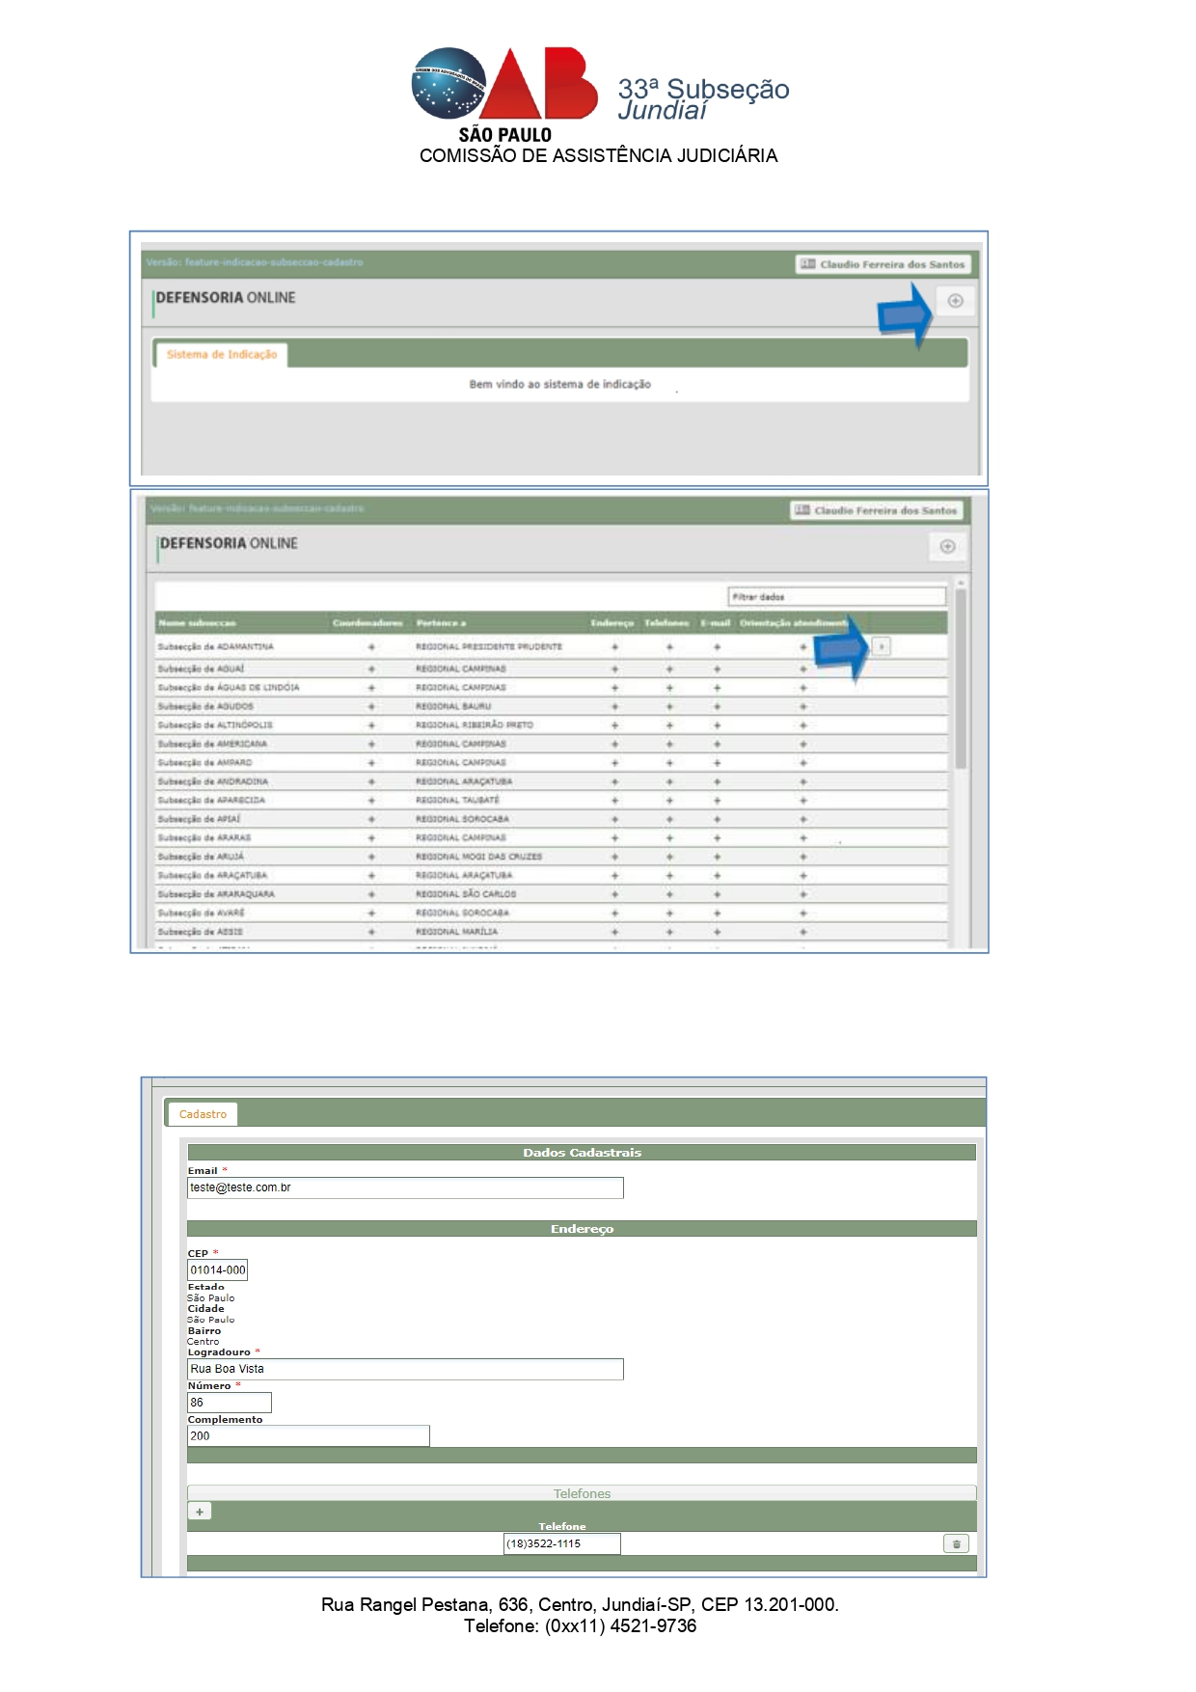Screen dimensions: 1196x1692
Task: Select the Subsecção de ÁGUAS DE LINDÓIA name
Action: click(x=229, y=688)
